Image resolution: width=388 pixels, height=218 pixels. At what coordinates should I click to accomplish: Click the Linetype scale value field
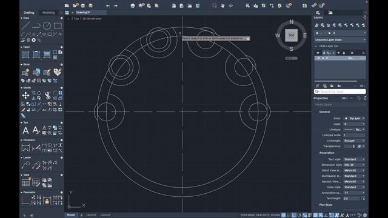354,135
